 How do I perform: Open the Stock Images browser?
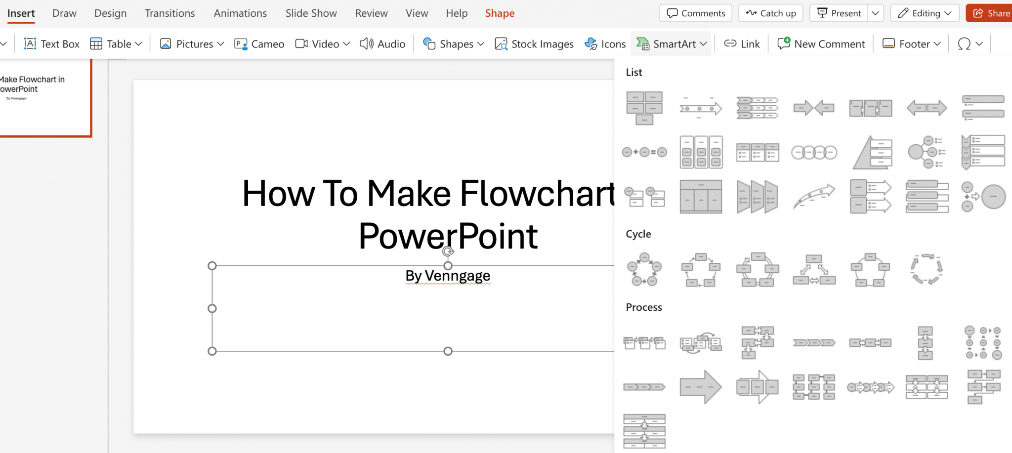pos(533,43)
